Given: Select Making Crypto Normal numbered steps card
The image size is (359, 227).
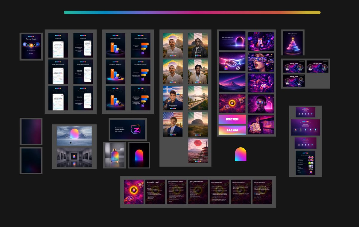Looking at the screenshot, I should point(83,98).
